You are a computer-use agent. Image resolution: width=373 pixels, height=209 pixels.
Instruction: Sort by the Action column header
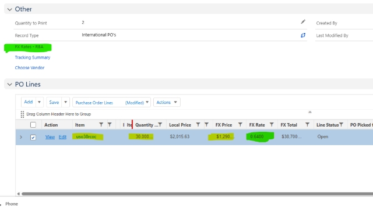coord(51,125)
